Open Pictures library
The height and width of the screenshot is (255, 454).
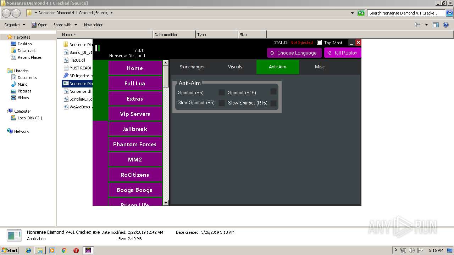(x=24, y=91)
